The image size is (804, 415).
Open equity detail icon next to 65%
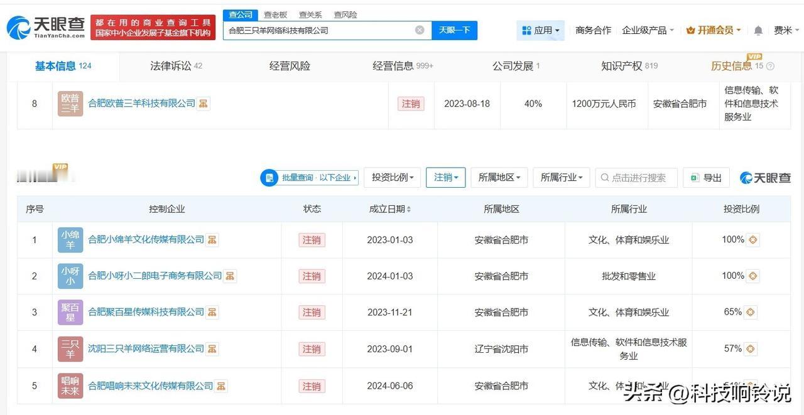click(750, 312)
